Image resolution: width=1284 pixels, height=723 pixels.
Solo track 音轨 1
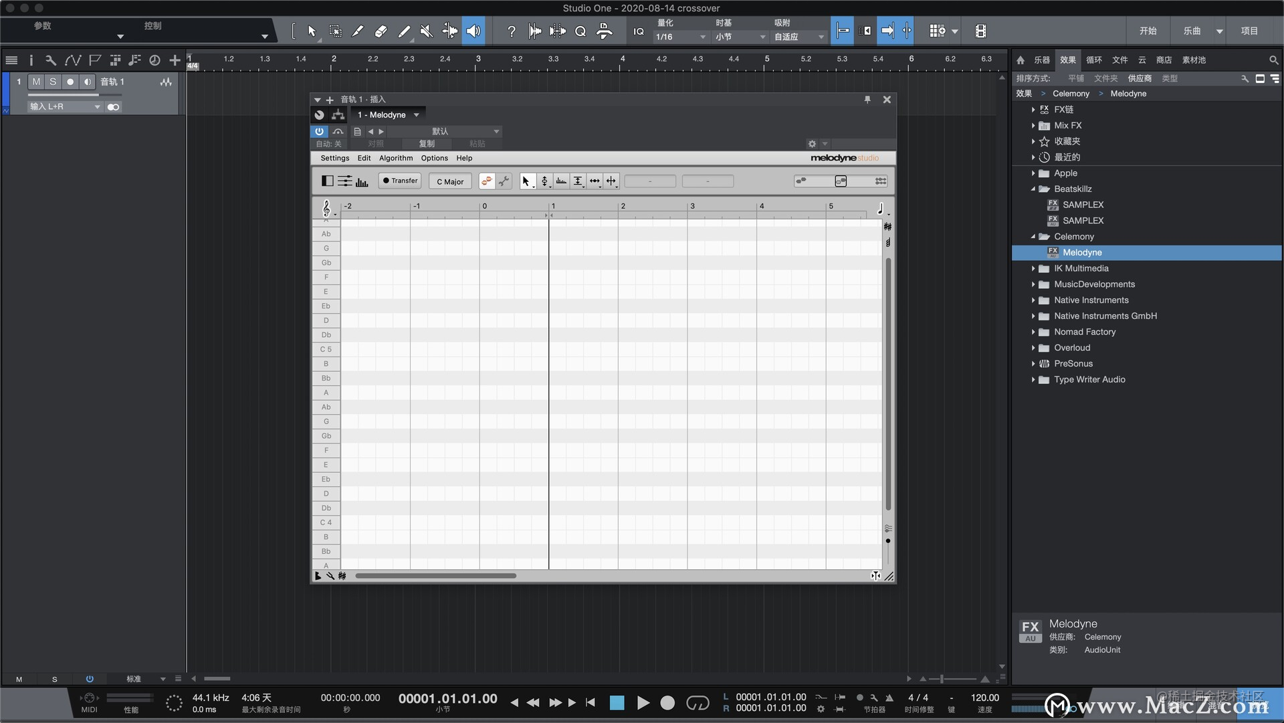coord(53,82)
